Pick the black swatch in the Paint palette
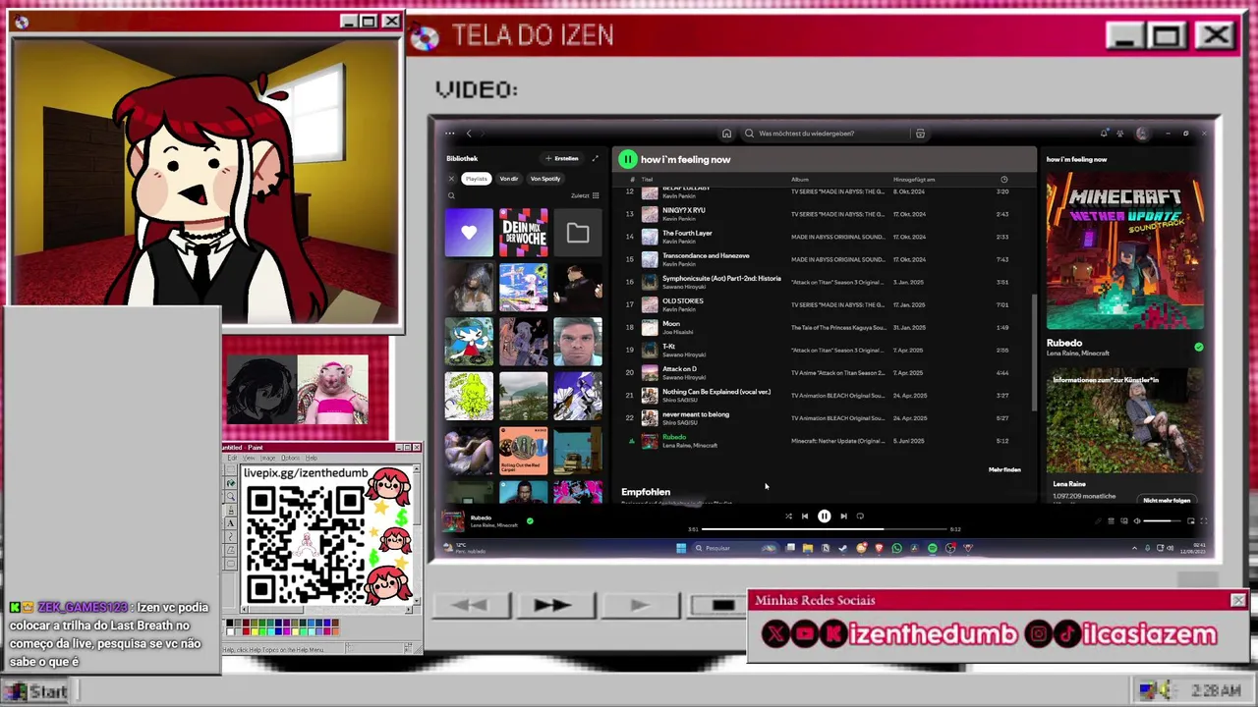The image size is (1258, 707). [230, 623]
